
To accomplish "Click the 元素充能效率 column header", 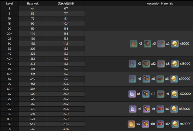I will click(66, 3).
